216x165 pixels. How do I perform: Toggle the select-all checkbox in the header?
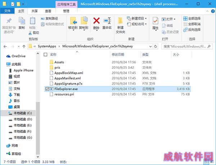[45, 55]
